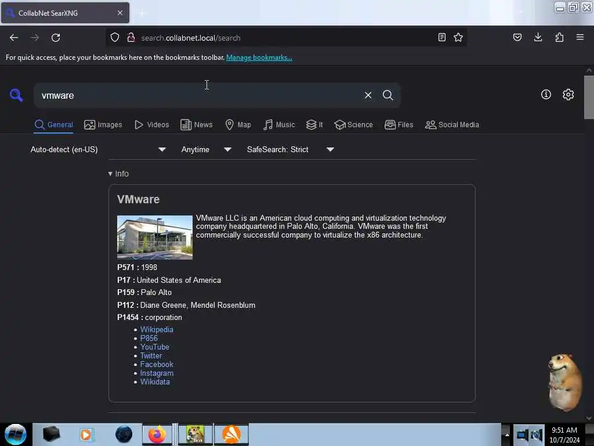Viewport: 594px width, 446px height.
Task: Click the scrollbar down arrow
Action: [x=589, y=418]
